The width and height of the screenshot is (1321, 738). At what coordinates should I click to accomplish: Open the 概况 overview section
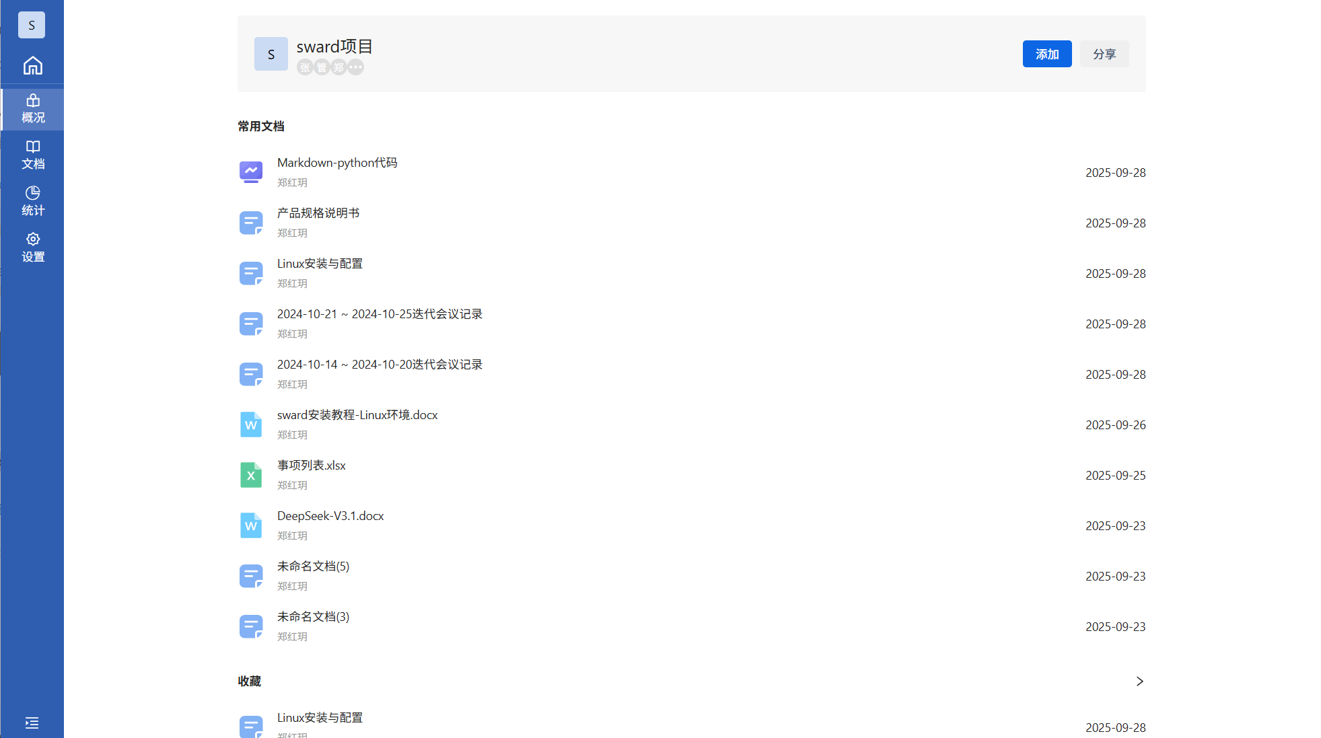pos(32,109)
